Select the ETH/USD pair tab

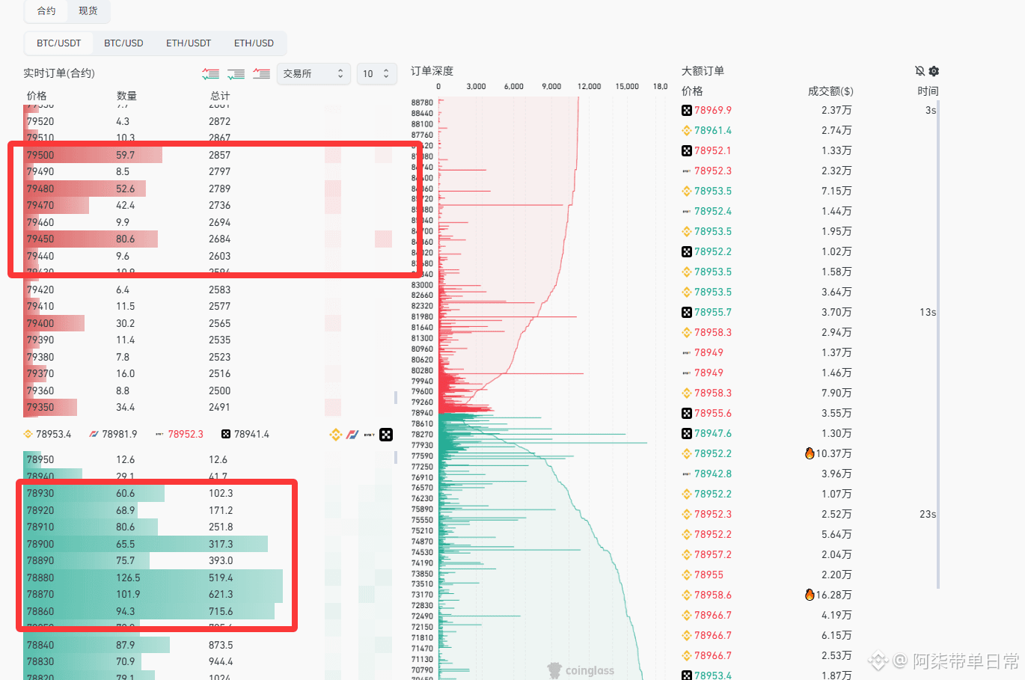click(x=254, y=43)
